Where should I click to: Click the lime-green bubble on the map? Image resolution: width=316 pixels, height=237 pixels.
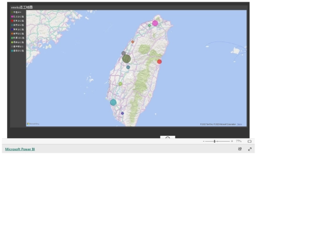(121, 84)
